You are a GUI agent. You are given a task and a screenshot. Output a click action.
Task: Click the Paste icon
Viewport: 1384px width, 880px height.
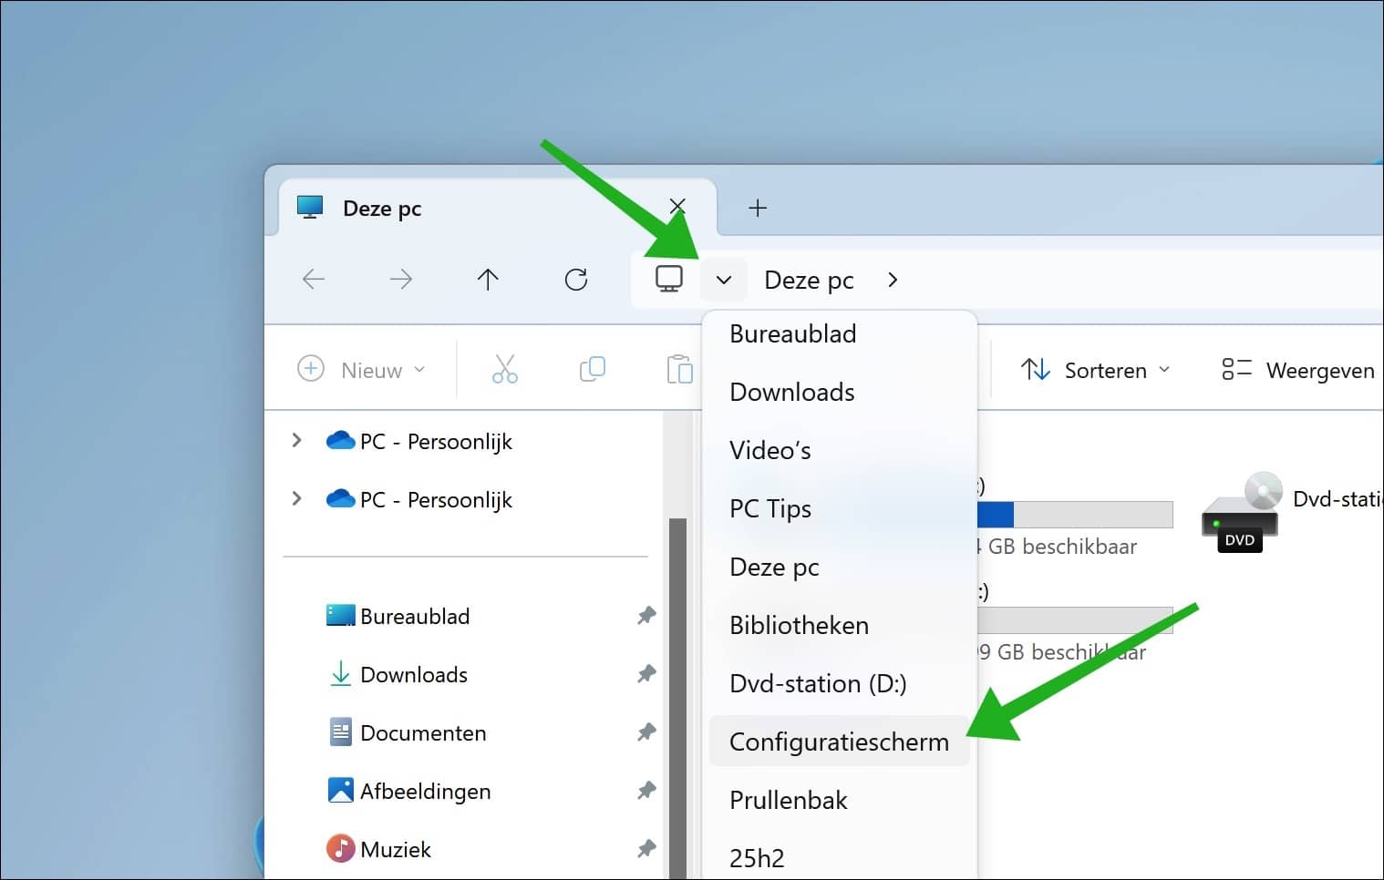pos(679,369)
